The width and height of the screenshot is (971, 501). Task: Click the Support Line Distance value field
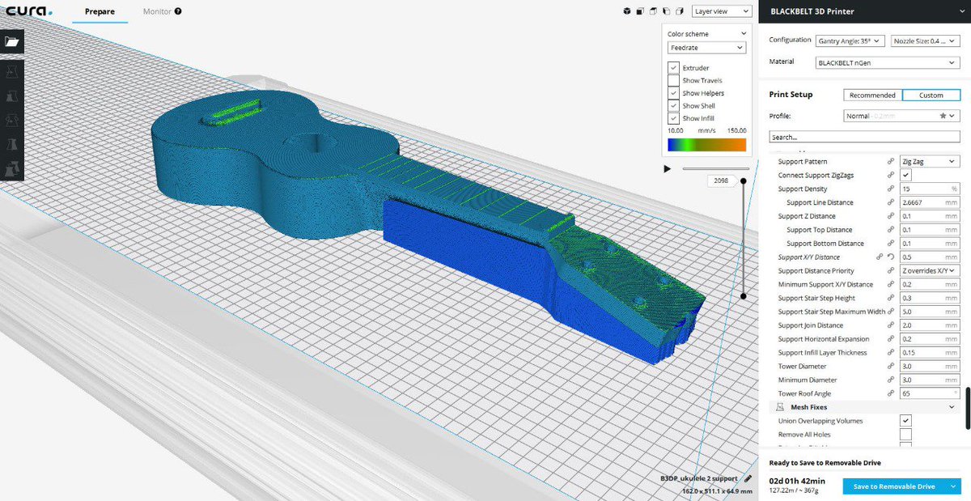tap(929, 202)
